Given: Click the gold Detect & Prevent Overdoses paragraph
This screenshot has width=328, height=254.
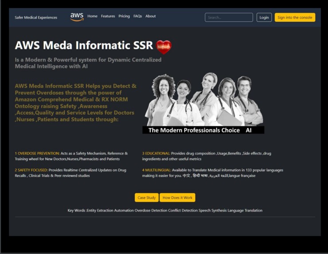Looking at the screenshot, I should point(75,103).
